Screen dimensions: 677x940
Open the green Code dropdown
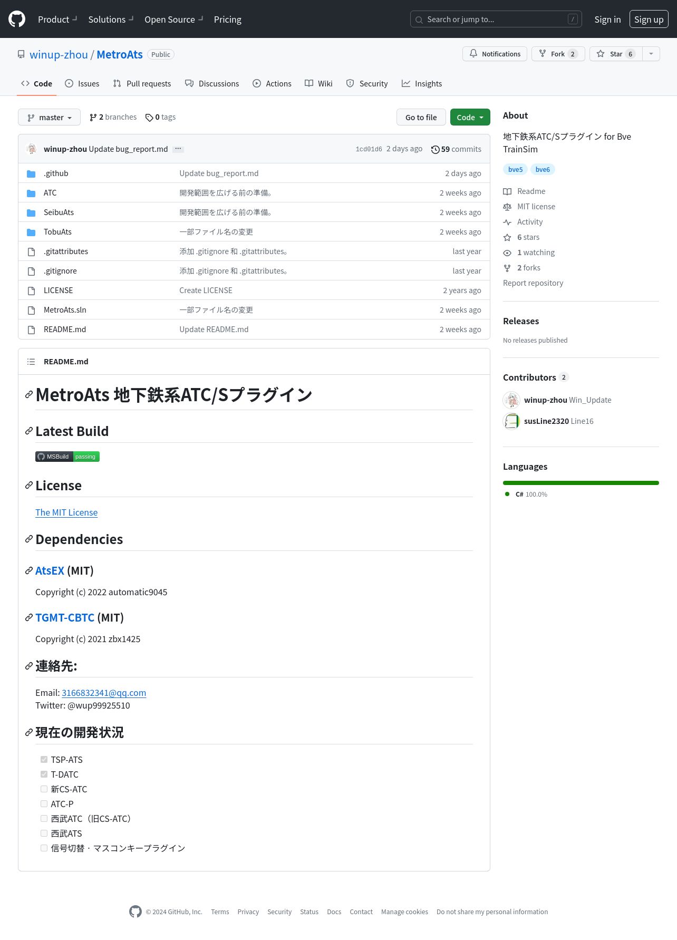pyautogui.click(x=470, y=117)
